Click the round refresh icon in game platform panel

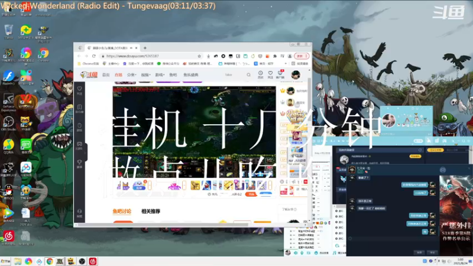(420, 150)
